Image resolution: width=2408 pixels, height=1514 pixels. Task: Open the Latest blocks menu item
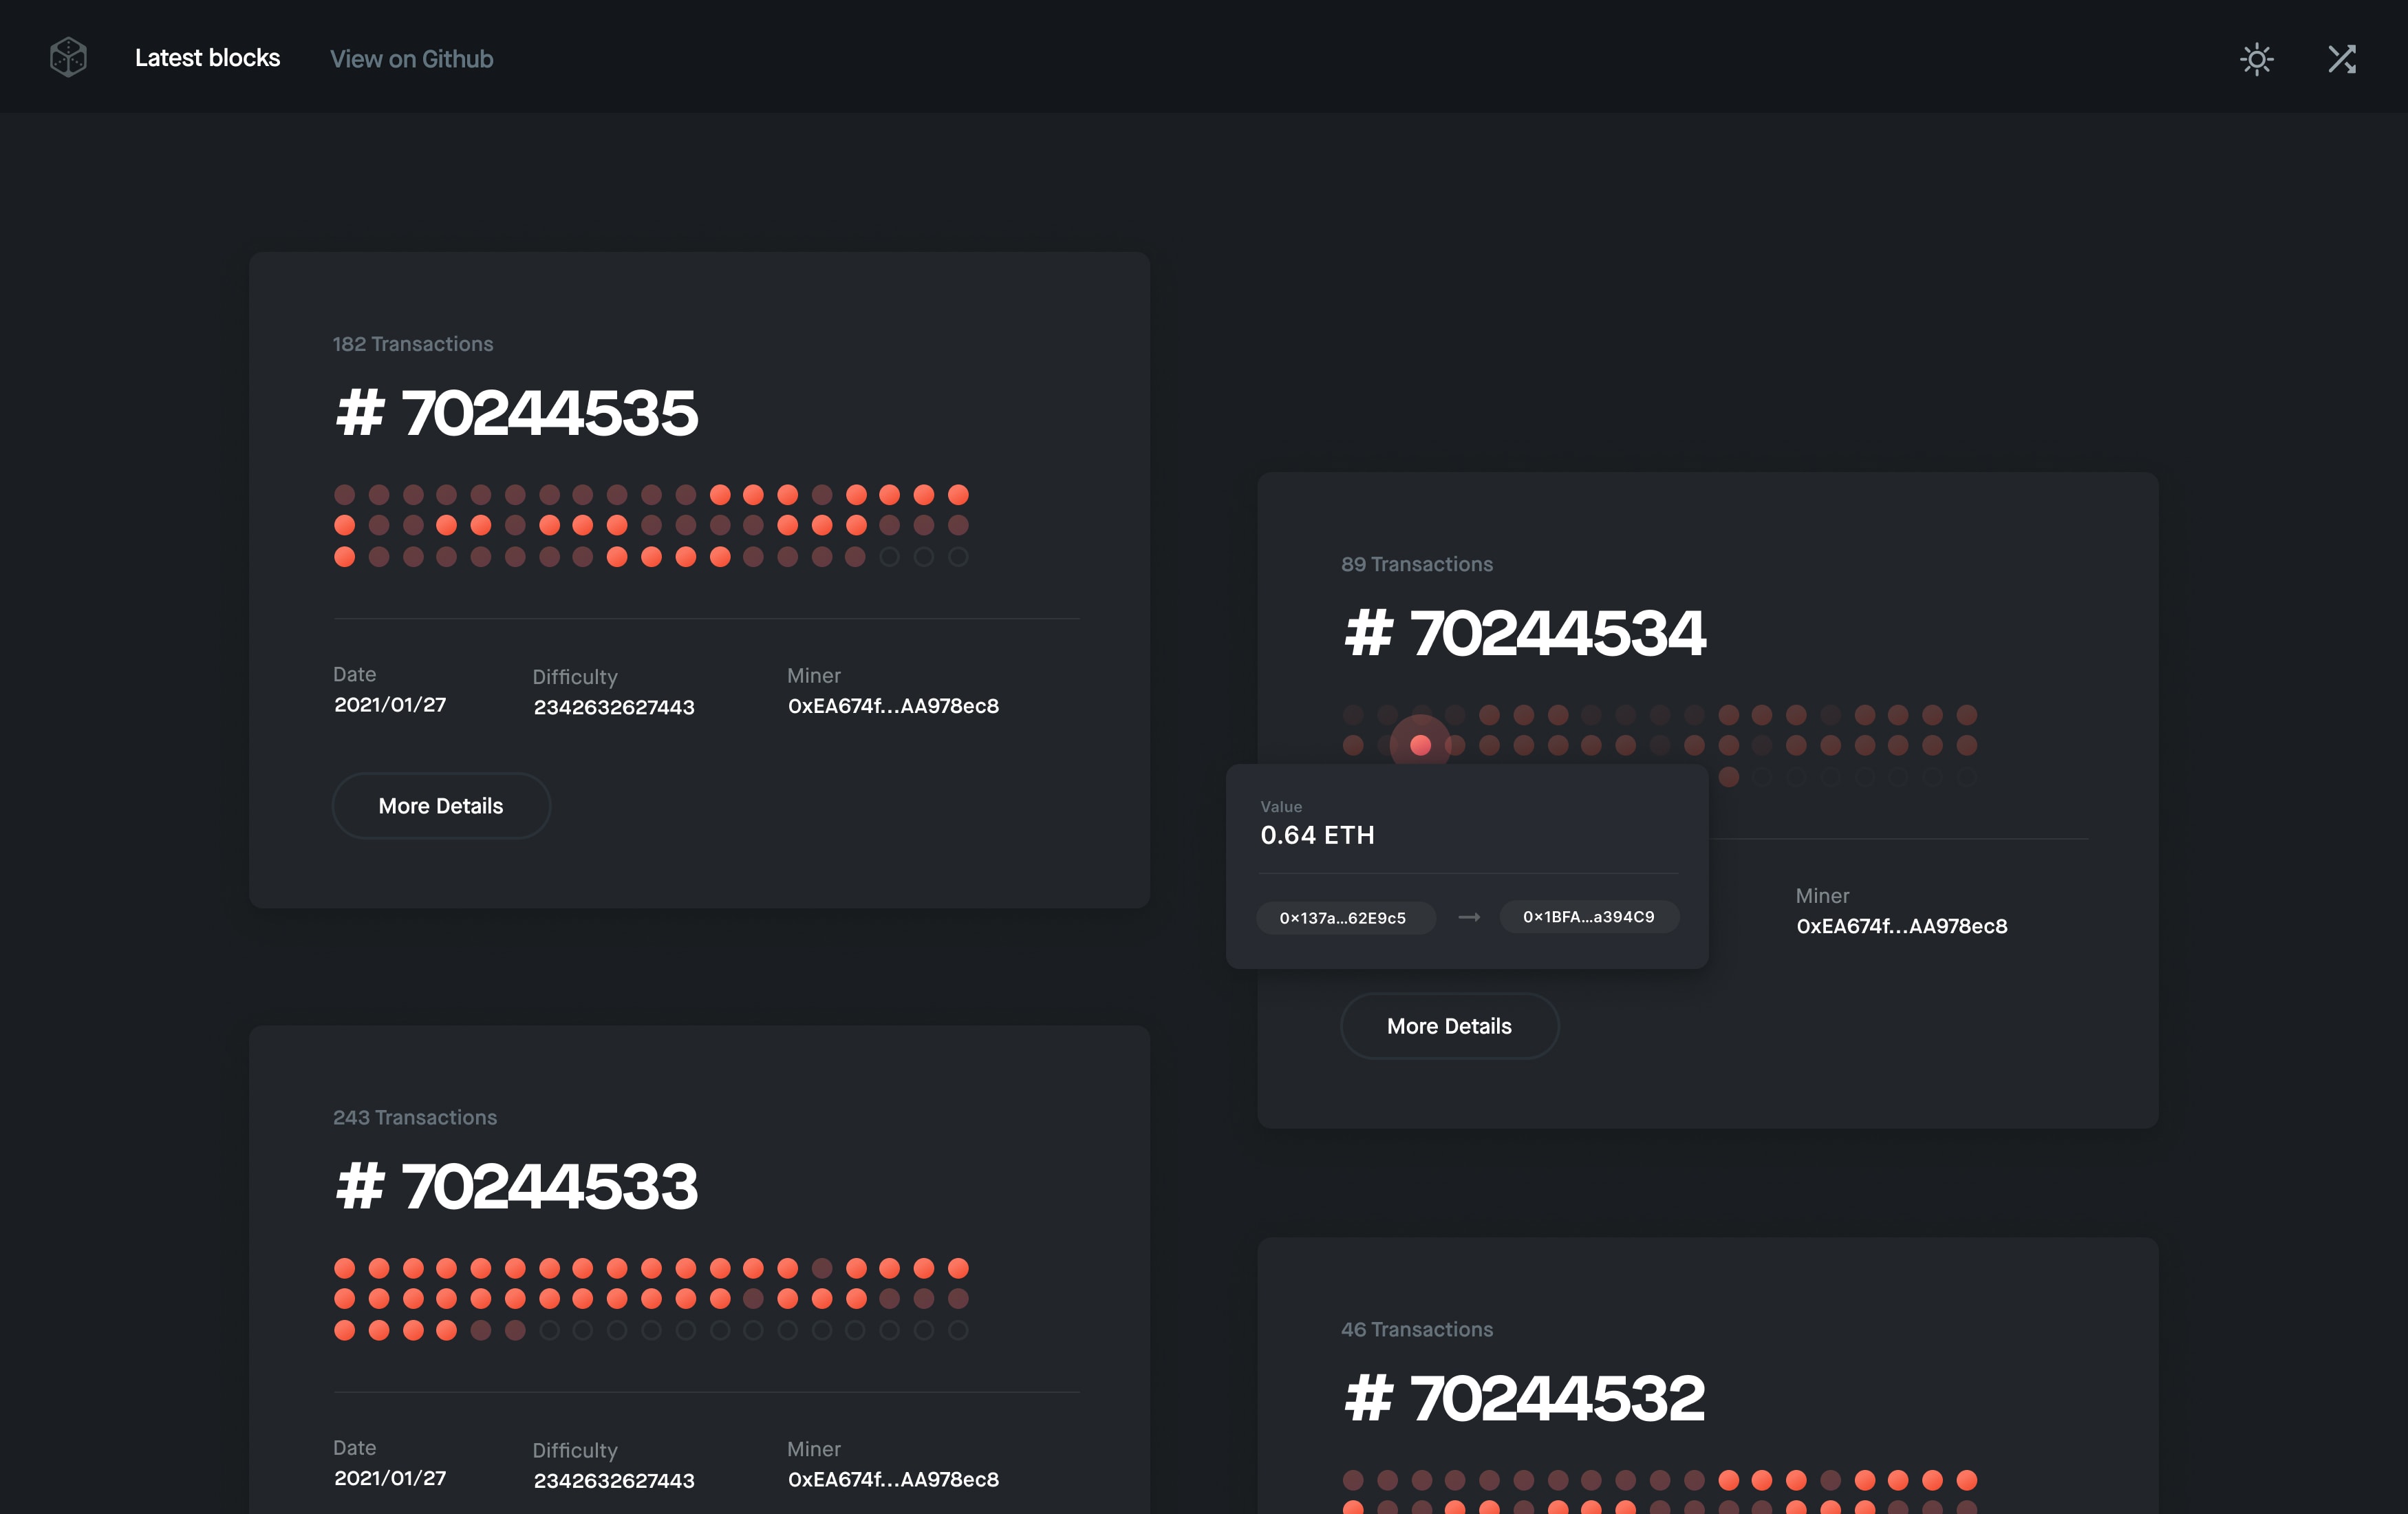pos(207,58)
